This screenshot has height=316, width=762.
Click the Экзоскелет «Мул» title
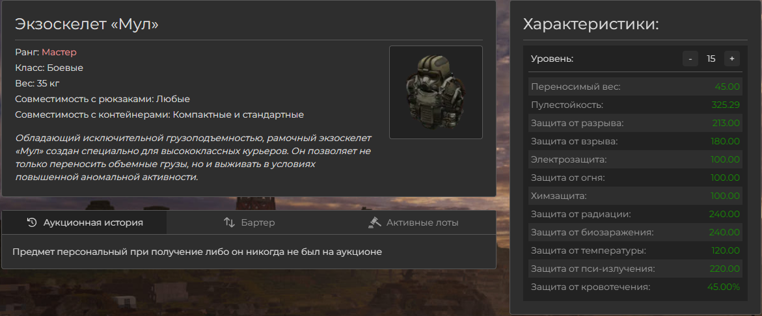[x=87, y=24]
